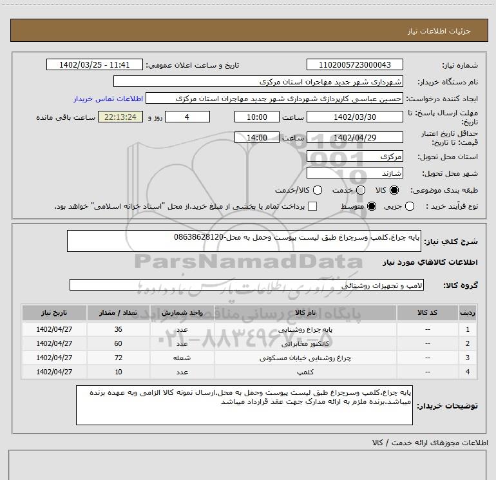Viewport: 496px width, 480px height.
Task: Select the خدمت radio button
Action: pos(361,190)
